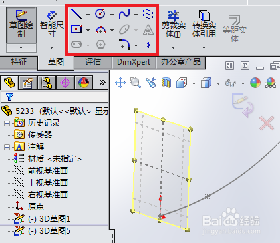Select (-) 3D草图1 in the tree
Viewport: 280px width, 243px height.
42,219
